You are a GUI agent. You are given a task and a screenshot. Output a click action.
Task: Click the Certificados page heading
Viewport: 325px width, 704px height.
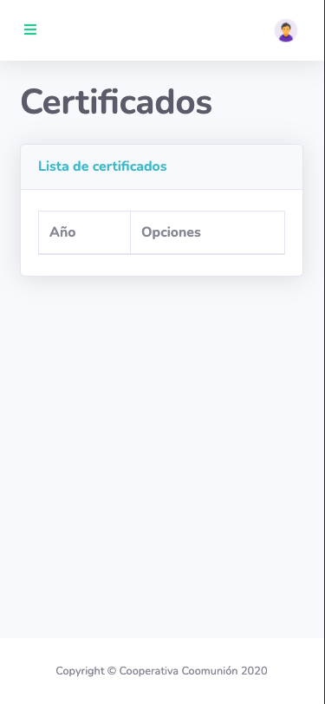click(x=116, y=102)
